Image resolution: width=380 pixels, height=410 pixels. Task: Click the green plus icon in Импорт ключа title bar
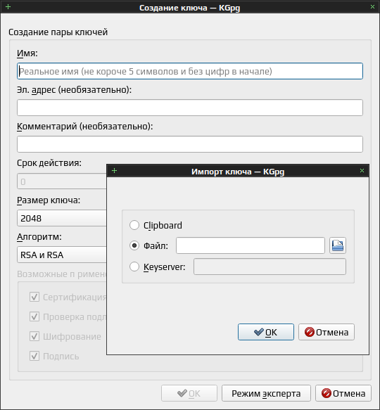pos(115,171)
